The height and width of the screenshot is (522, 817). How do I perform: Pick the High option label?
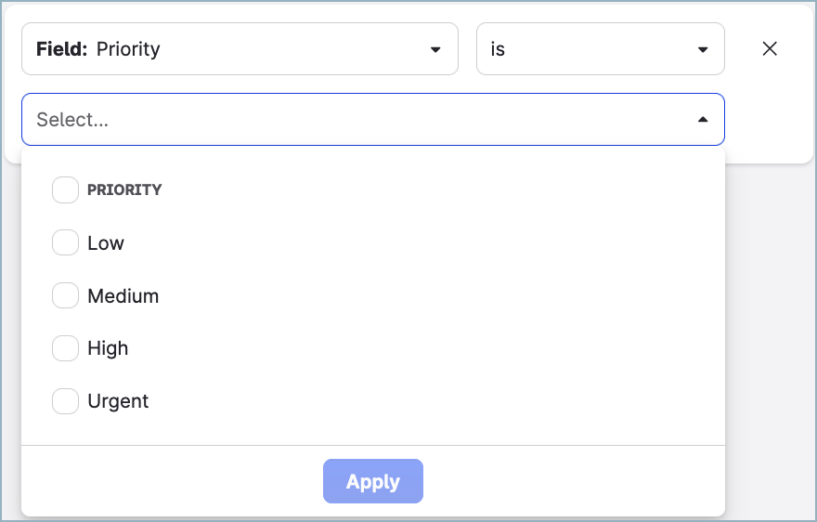(x=108, y=348)
